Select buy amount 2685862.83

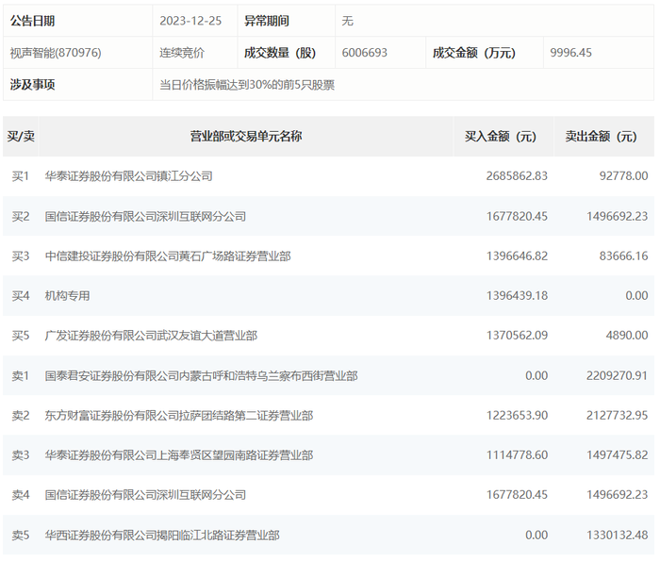click(x=517, y=176)
